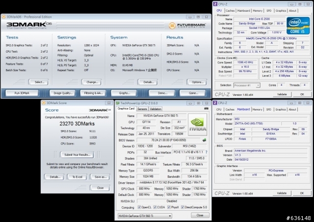Open the GPU selection dropdown in GPU-Z

145,216
